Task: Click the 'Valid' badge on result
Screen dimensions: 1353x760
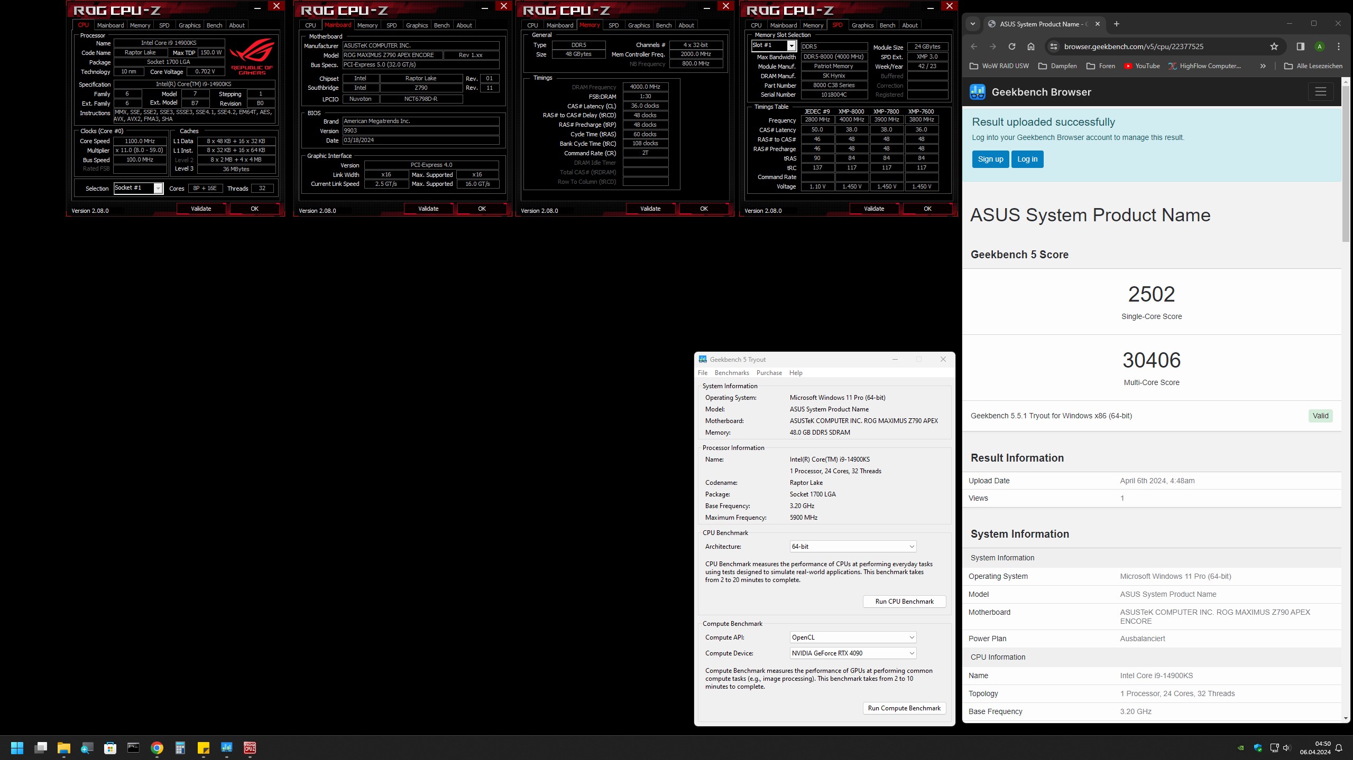Action: 1320,416
